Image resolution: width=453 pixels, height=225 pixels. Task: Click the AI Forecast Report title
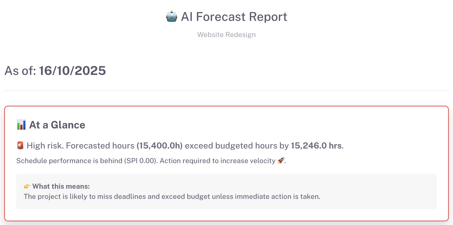tap(234, 17)
